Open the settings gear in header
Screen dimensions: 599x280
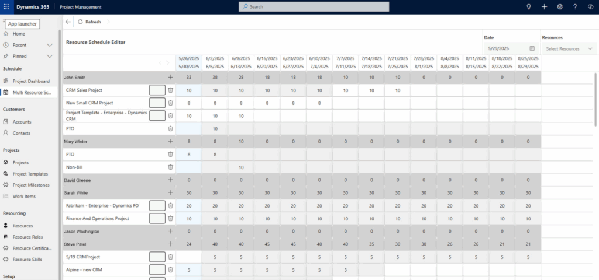560,6
